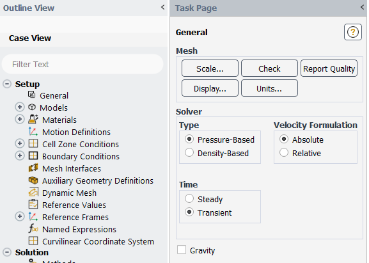Click the Motion Definitions axes icon

(33, 131)
